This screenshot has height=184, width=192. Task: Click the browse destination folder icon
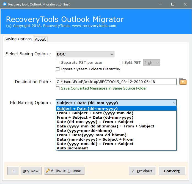(x=183, y=81)
